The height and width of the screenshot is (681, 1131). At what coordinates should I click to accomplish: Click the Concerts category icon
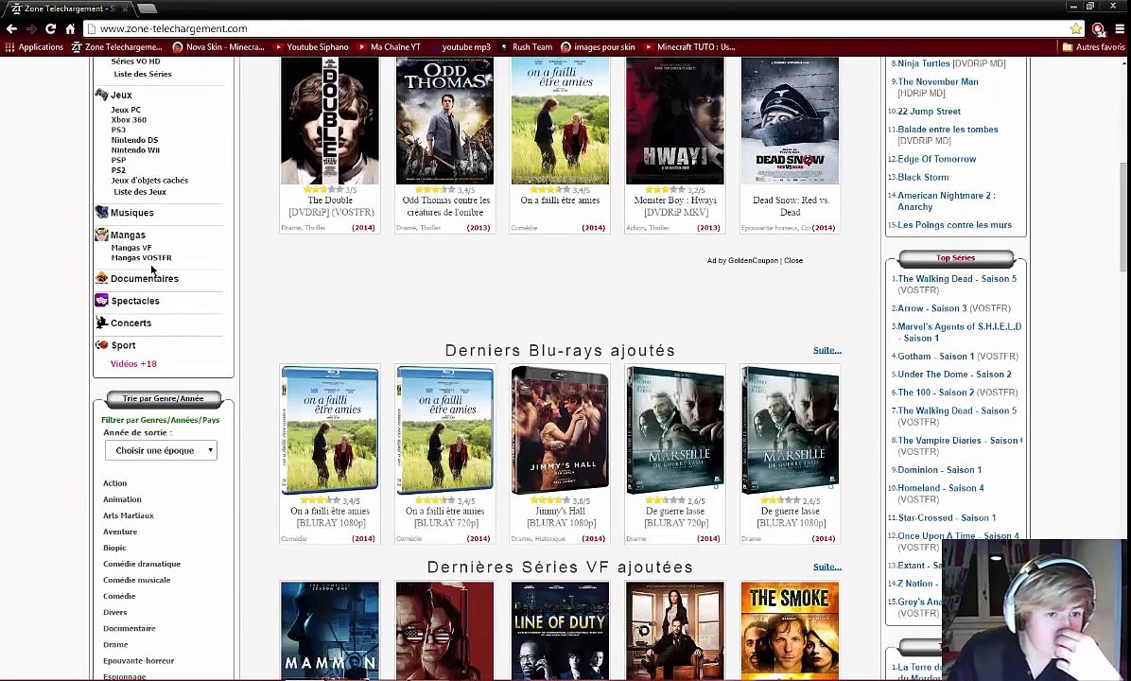(102, 323)
